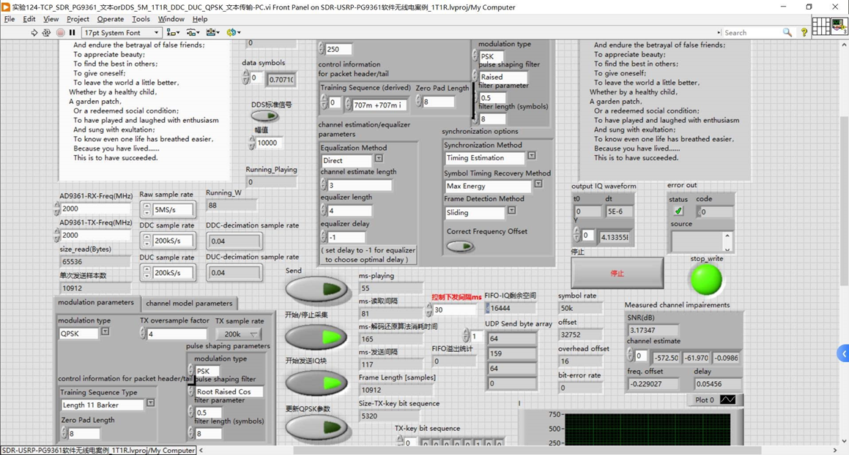Click the Plot 0 legend label
Image resolution: width=849 pixels, height=455 pixels.
[705, 400]
